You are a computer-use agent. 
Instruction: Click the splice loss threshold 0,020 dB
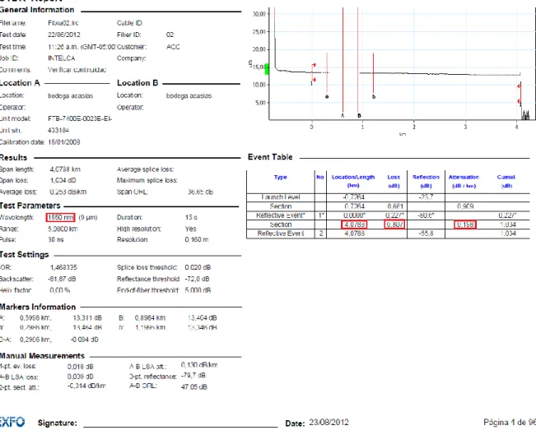click(x=198, y=267)
